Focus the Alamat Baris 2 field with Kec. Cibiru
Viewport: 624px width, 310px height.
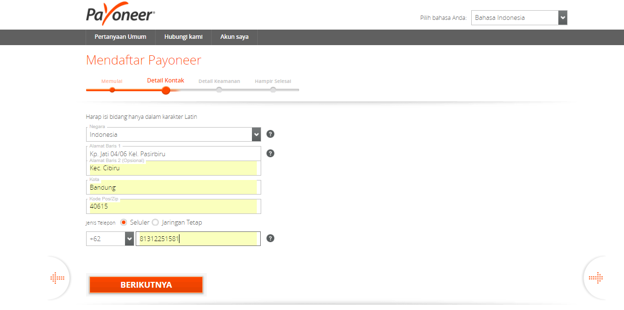(174, 168)
